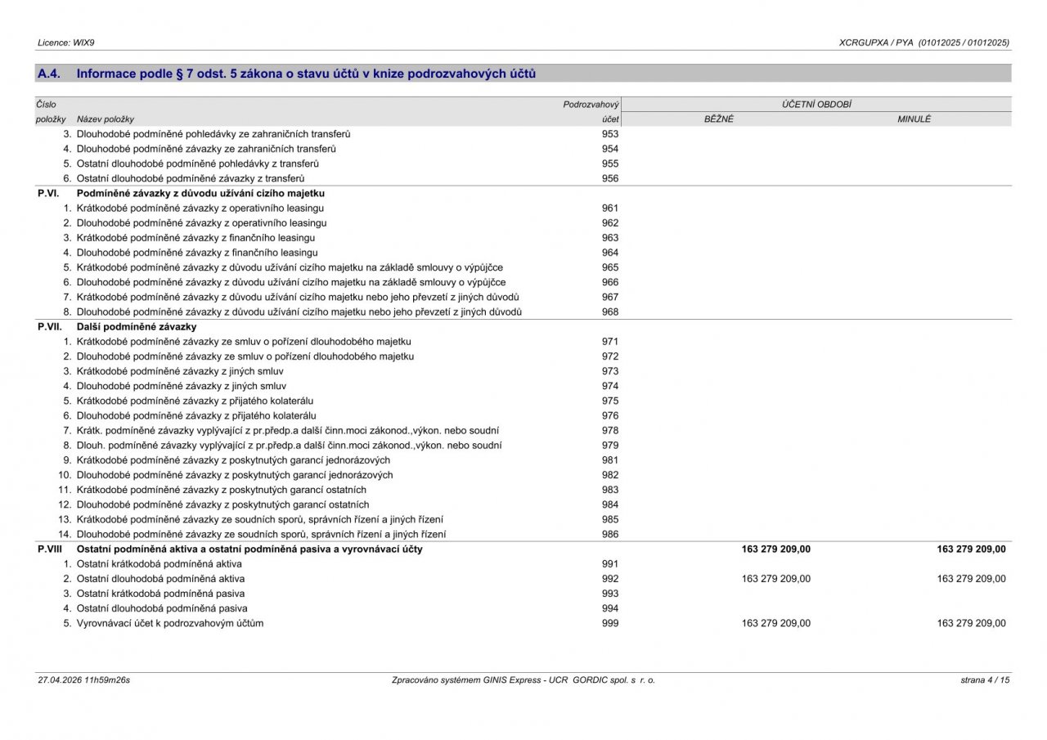The height and width of the screenshot is (740, 1047).
Task: Select the BĚŽNÉ column header
Action: (719, 119)
